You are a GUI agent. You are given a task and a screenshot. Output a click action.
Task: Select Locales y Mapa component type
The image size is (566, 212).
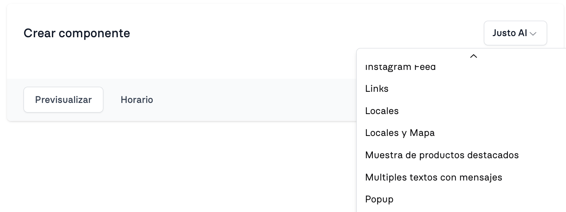(x=462, y=133)
